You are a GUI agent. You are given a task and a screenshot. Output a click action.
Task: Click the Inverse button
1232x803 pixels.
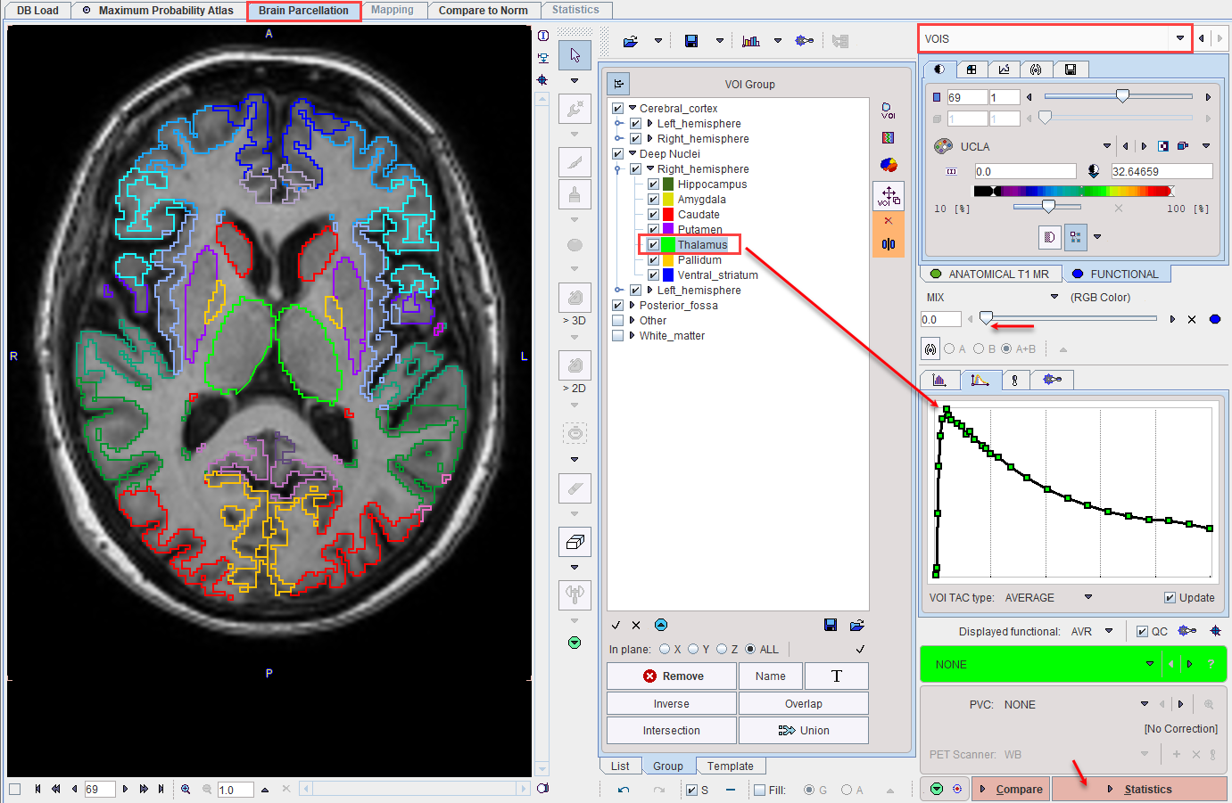tap(672, 704)
